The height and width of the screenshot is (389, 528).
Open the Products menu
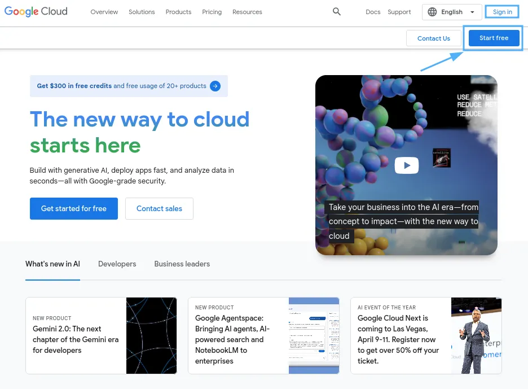click(178, 12)
